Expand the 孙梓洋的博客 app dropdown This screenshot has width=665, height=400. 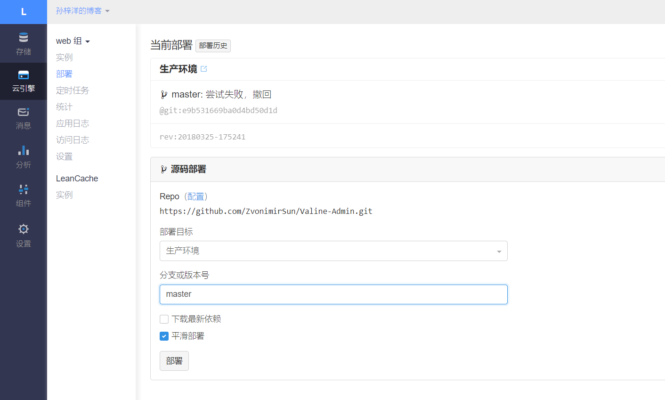click(x=82, y=11)
